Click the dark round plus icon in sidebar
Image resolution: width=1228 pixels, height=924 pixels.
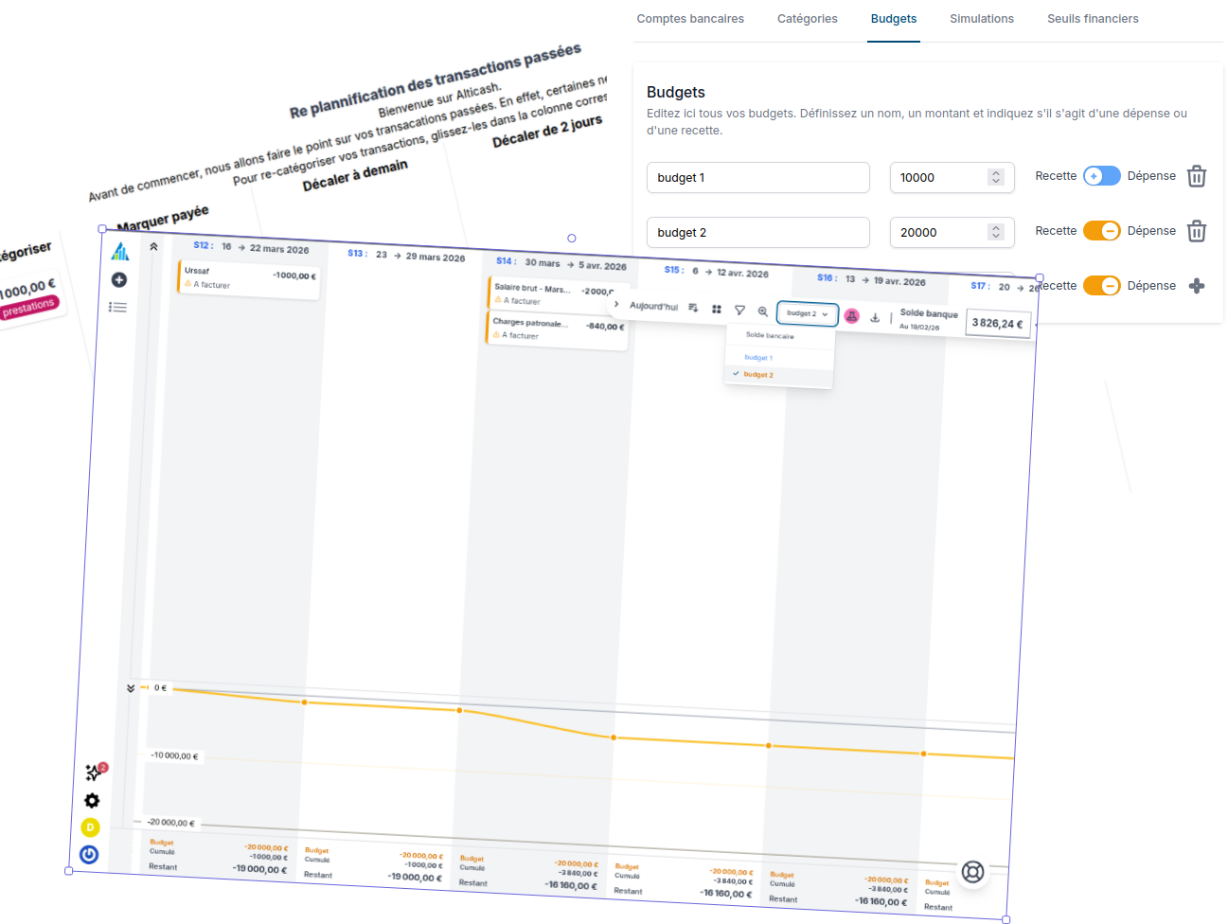[119, 279]
